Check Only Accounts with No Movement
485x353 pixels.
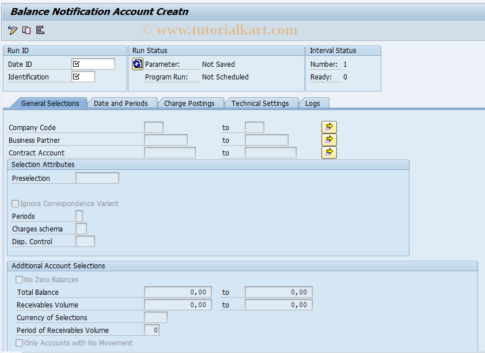[20, 343]
